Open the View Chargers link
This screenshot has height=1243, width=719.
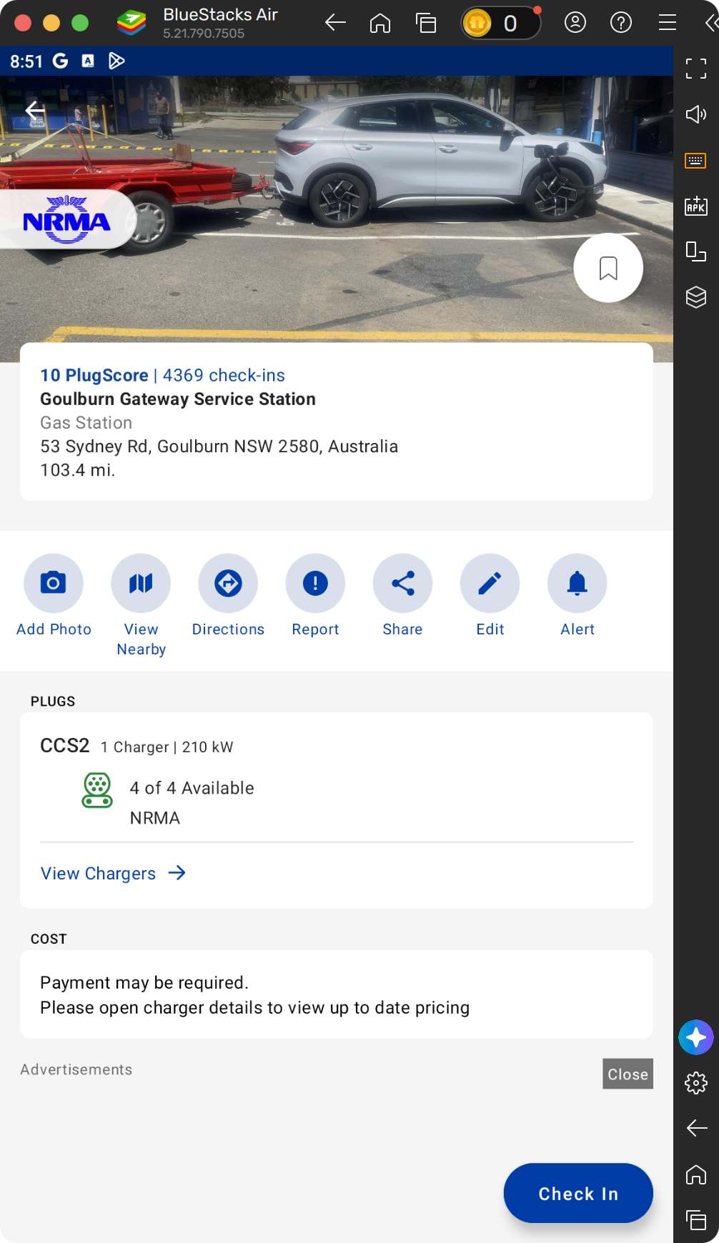(113, 873)
